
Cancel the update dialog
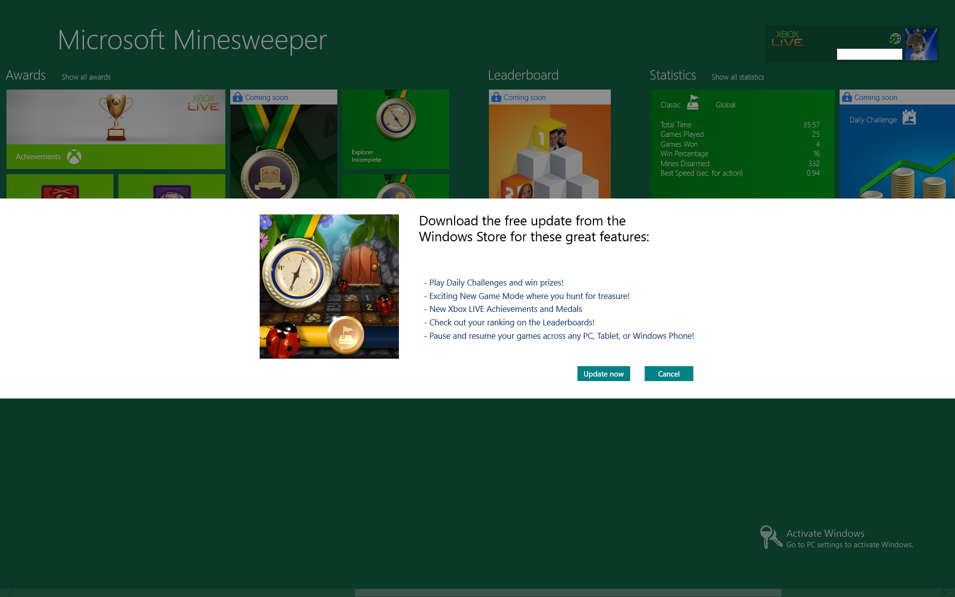coord(668,374)
